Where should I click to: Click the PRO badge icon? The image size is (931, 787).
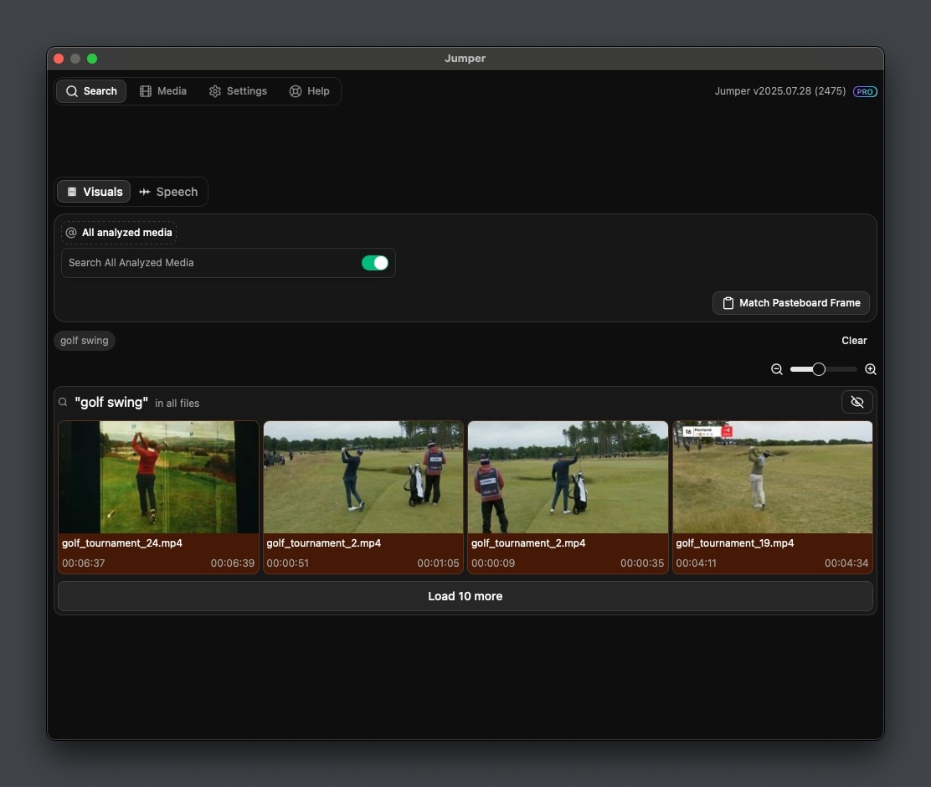point(865,91)
